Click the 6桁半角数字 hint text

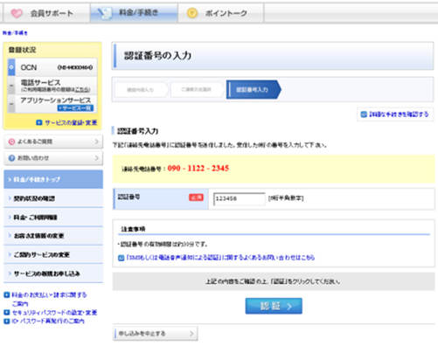point(286,198)
